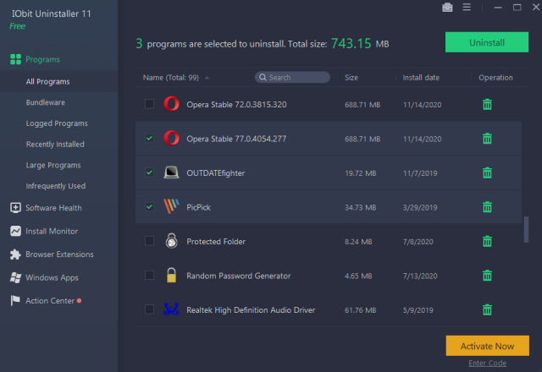Open Logged Programs list
542x372 pixels.
57,123
